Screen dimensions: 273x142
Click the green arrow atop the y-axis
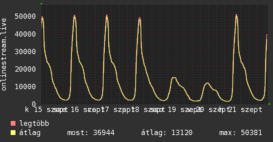(41, 4)
